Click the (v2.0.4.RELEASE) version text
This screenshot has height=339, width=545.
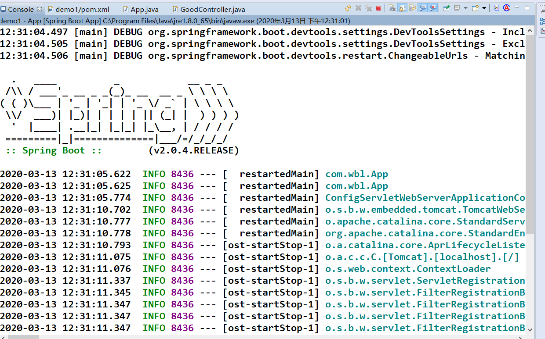[x=194, y=150]
